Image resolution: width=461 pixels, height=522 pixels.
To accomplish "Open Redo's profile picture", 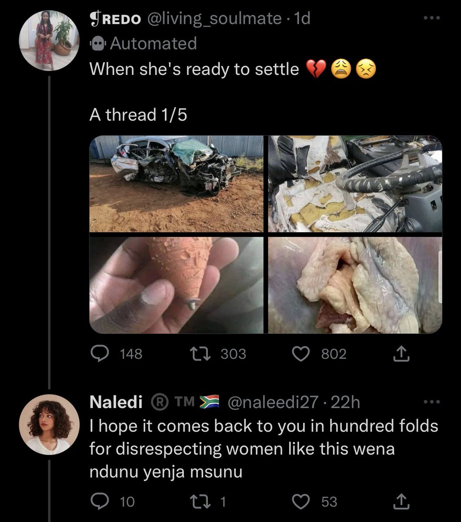I will point(50,40).
